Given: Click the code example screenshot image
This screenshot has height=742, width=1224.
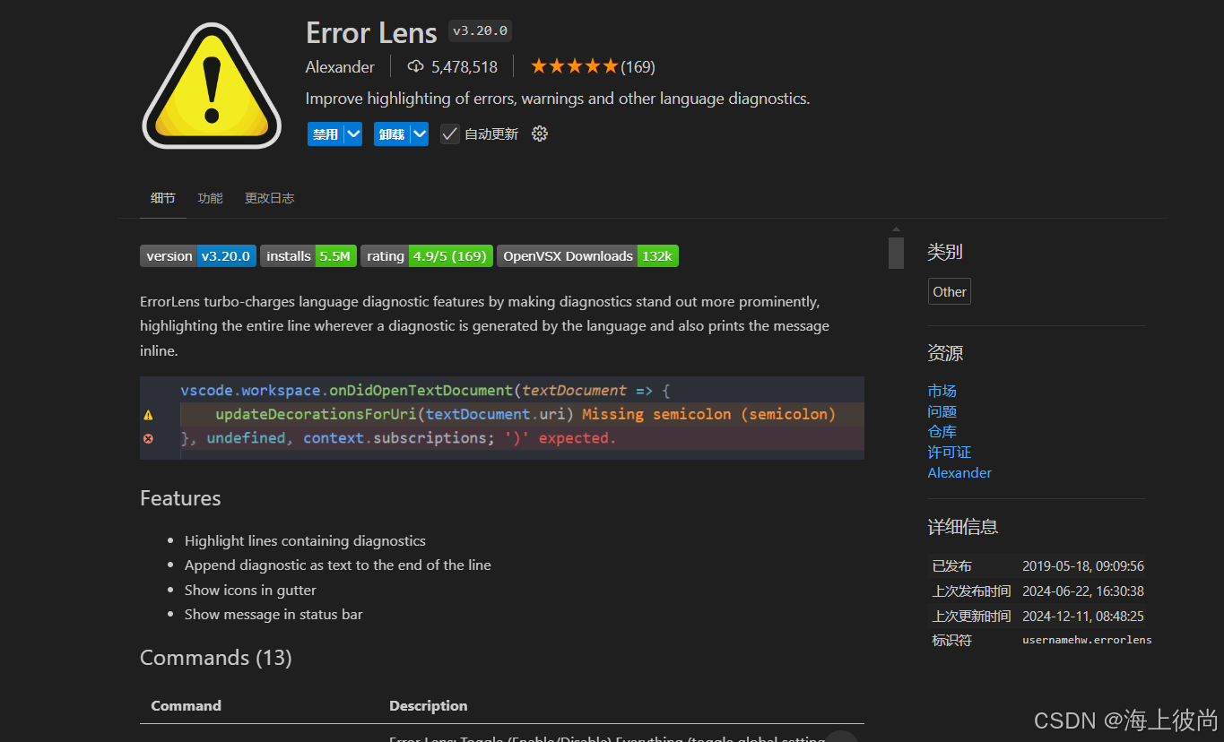Looking at the screenshot, I should pyautogui.click(x=502, y=418).
